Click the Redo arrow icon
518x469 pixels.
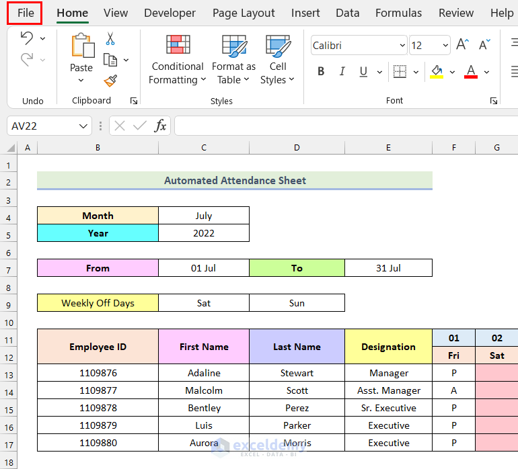(27, 59)
